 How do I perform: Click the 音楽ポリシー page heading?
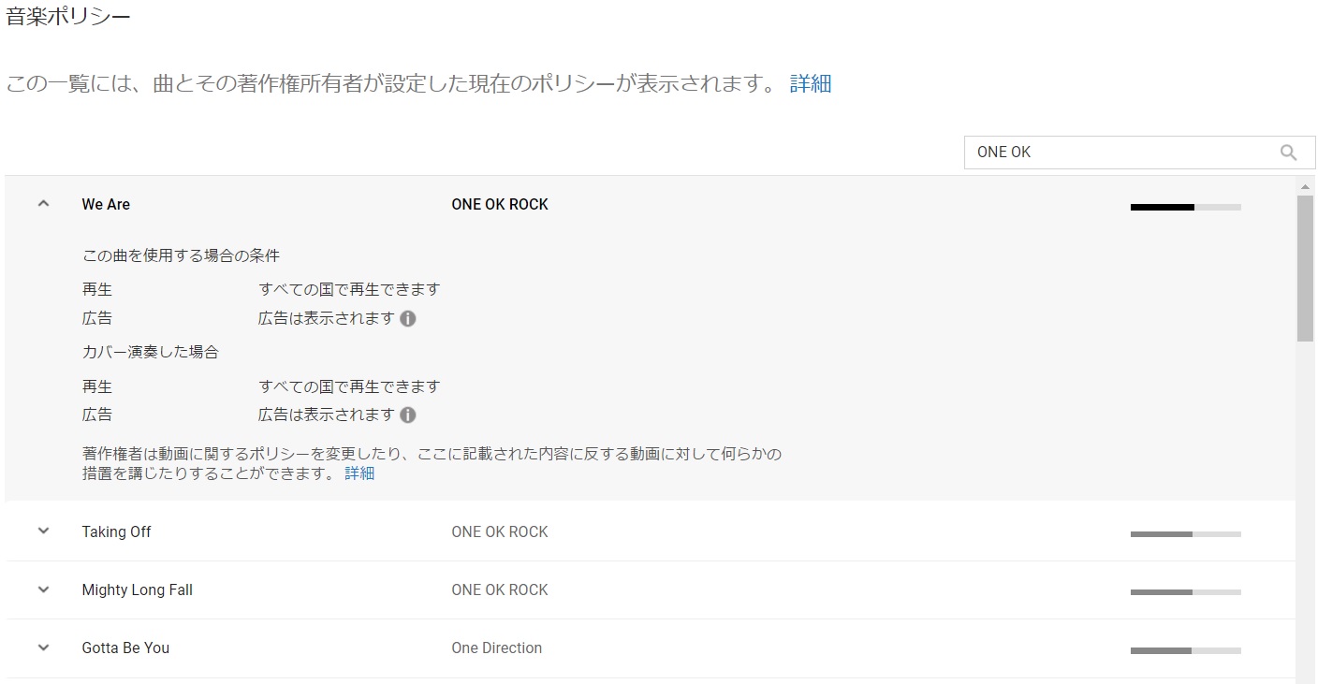(x=68, y=16)
